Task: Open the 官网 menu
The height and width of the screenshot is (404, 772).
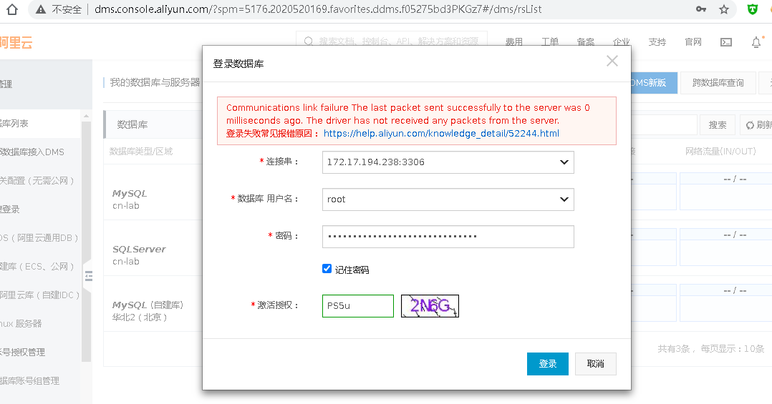Action: coord(693,41)
